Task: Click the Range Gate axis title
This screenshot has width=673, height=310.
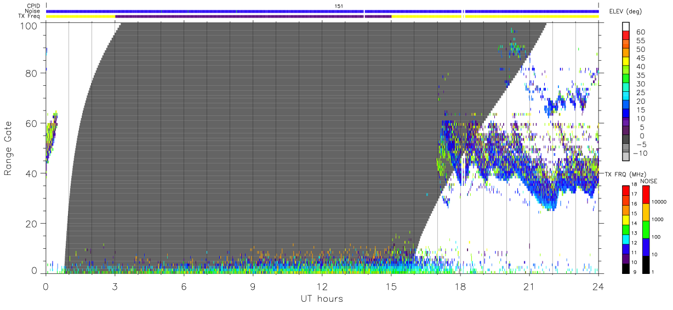Action: click(8, 148)
